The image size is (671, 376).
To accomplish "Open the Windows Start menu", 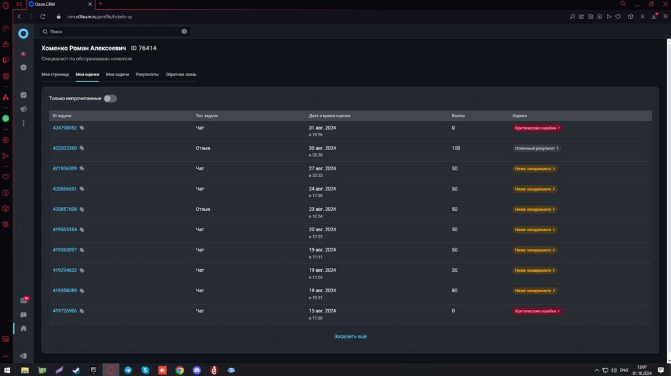I will point(7,370).
